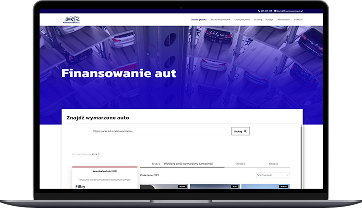Select the Krok 1 step tab

click(x=156, y=164)
